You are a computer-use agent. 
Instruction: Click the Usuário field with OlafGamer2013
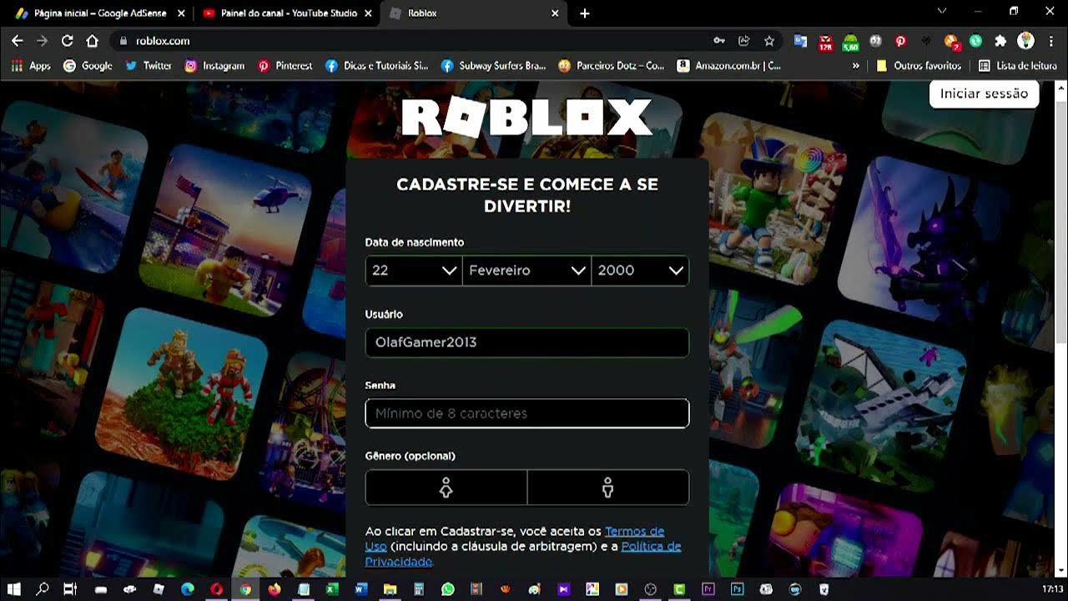click(527, 342)
